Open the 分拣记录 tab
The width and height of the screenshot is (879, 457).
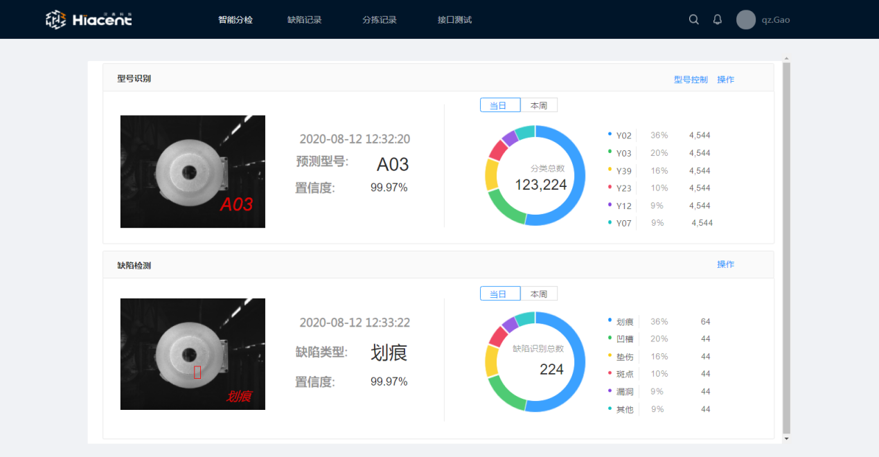(379, 20)
